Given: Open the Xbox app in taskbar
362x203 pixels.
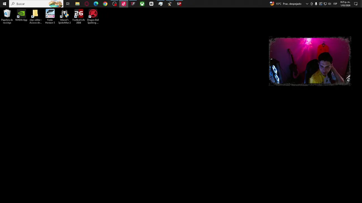Looking at the screenshot, I should click(x=142, y=4).
